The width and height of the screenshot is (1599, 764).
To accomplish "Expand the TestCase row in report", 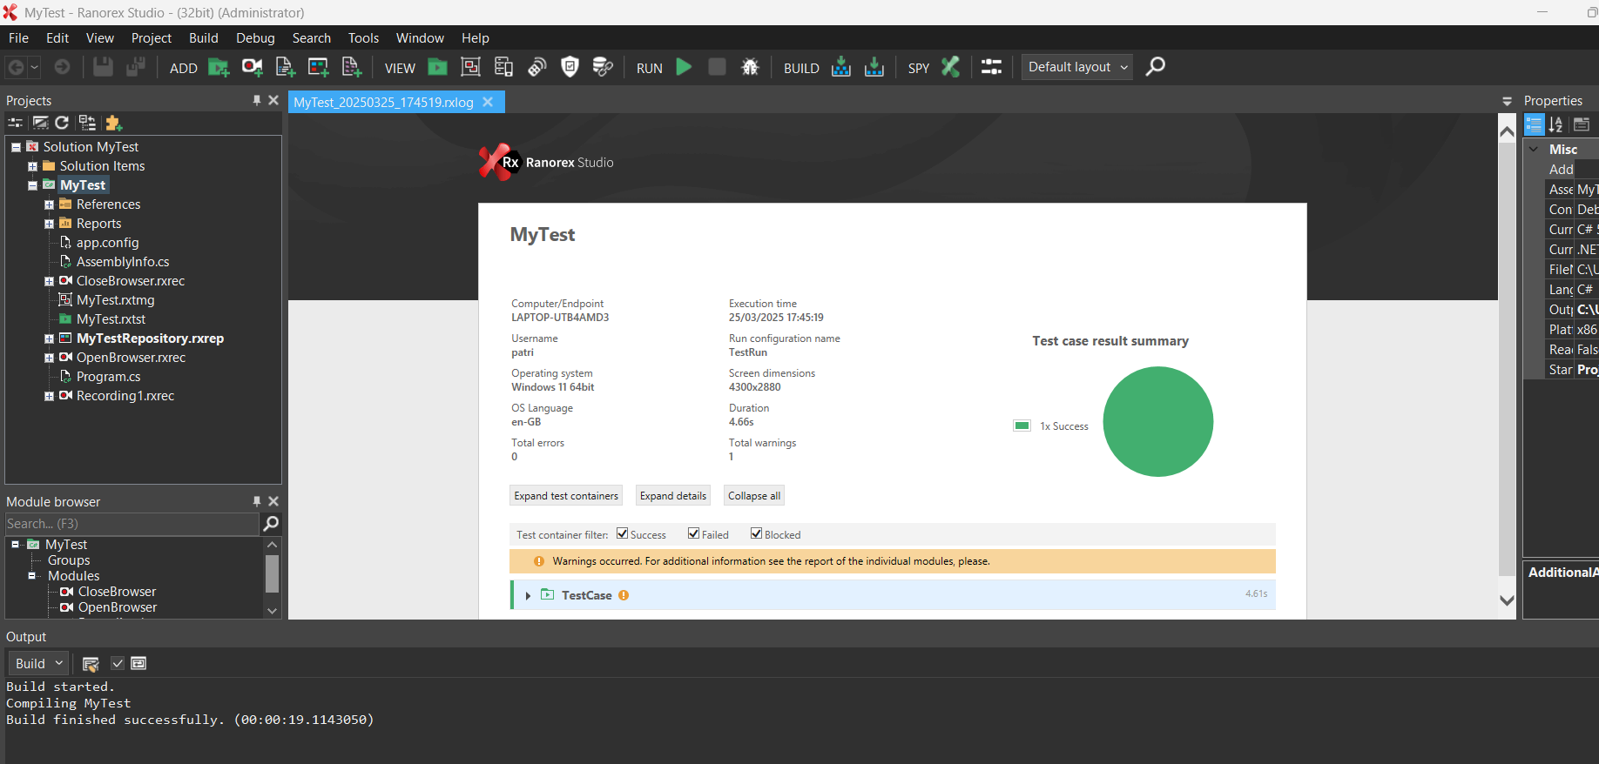I will click(x=528, y=595).
